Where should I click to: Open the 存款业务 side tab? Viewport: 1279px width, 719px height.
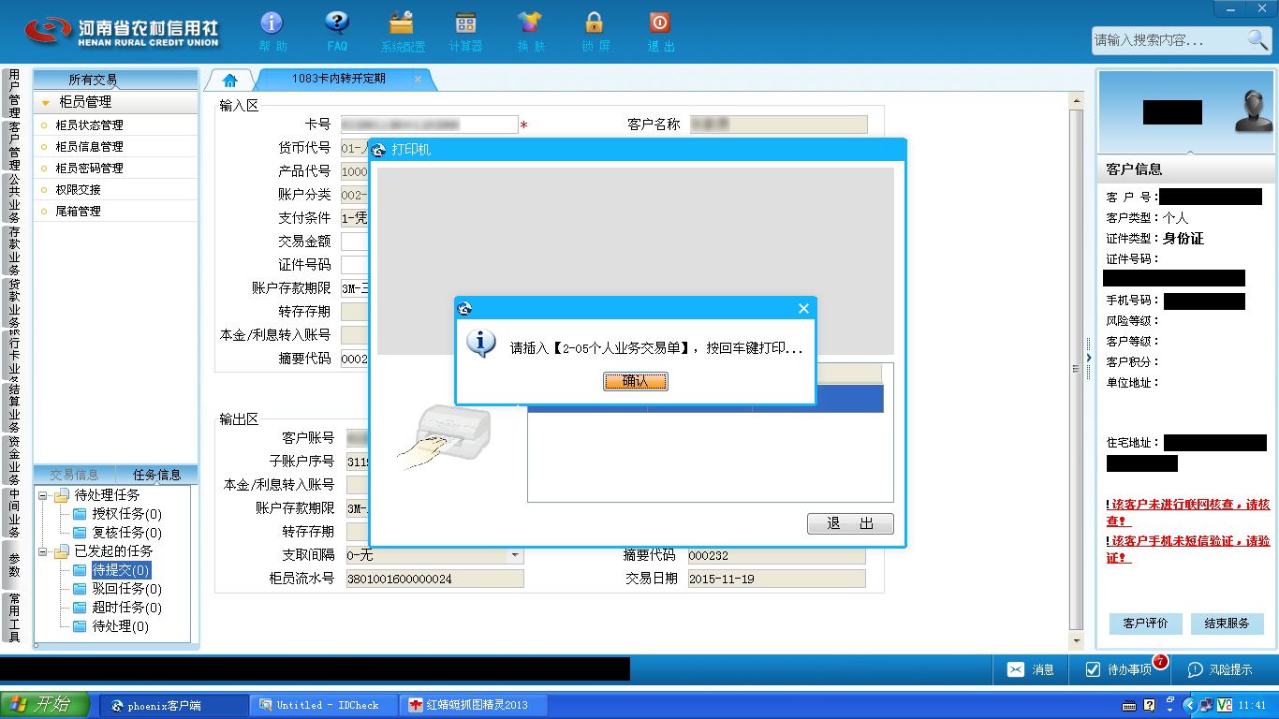14,251
